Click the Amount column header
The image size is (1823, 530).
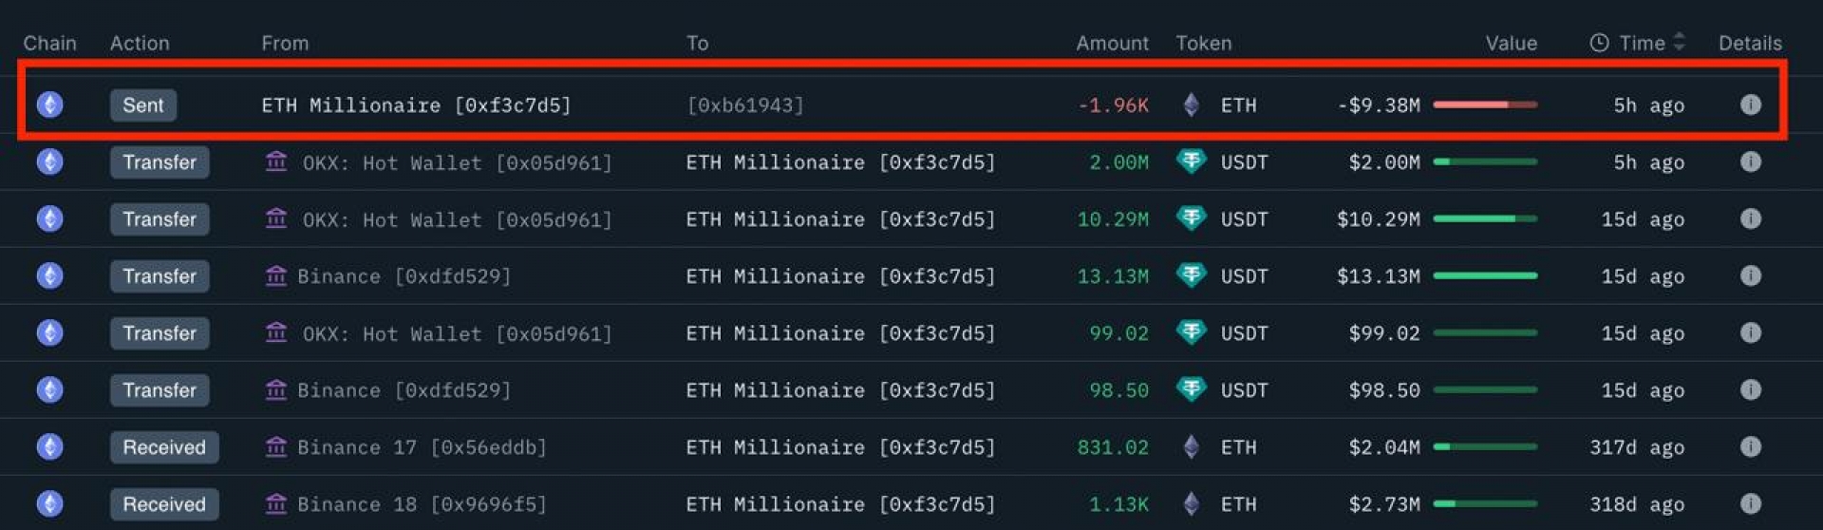click(1112, 43)
